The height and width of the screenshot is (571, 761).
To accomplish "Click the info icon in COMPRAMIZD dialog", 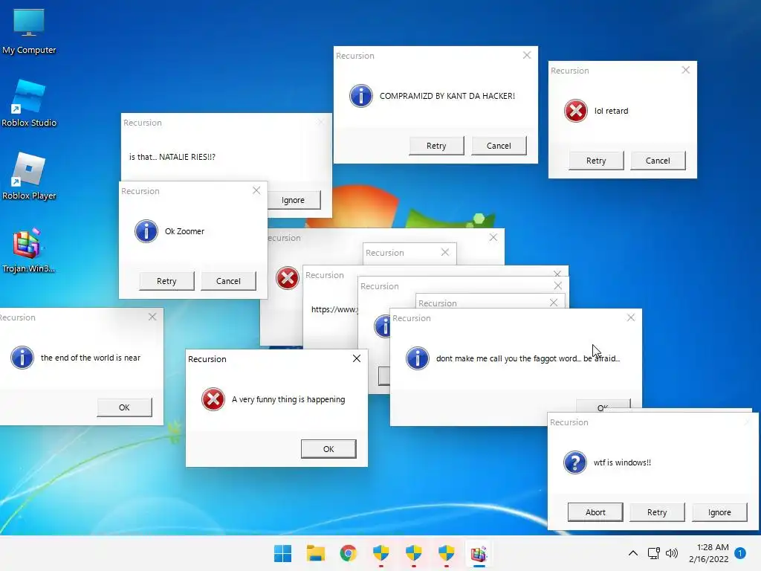I will click(x=361, y=96).
